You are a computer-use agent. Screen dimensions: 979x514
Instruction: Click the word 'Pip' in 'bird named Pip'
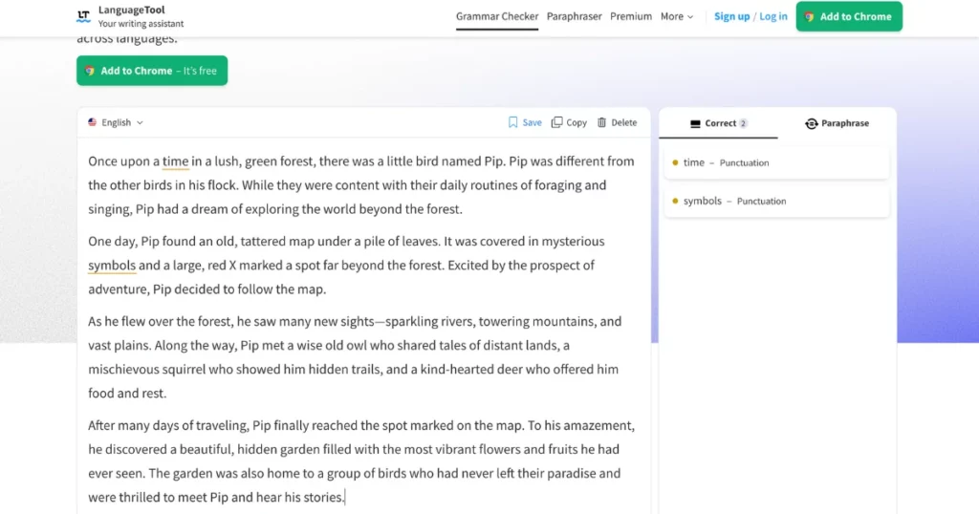[493, 161]
